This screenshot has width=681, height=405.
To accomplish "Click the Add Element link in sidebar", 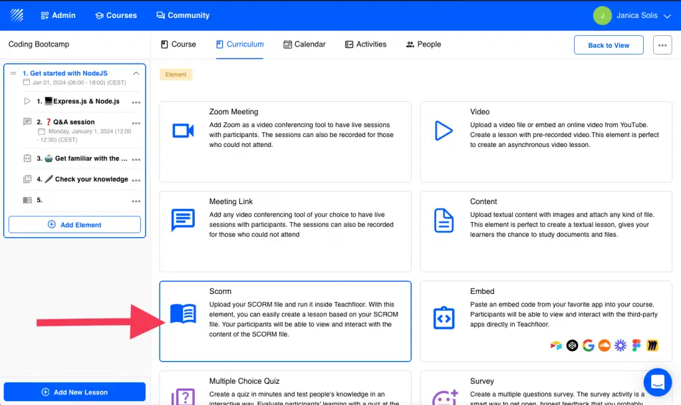I will coord(74,225).
